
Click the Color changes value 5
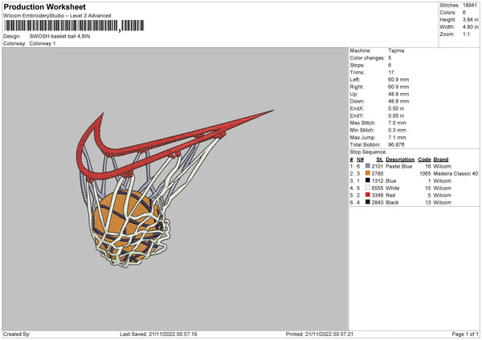pyautogui.click(x=390, y=58)
